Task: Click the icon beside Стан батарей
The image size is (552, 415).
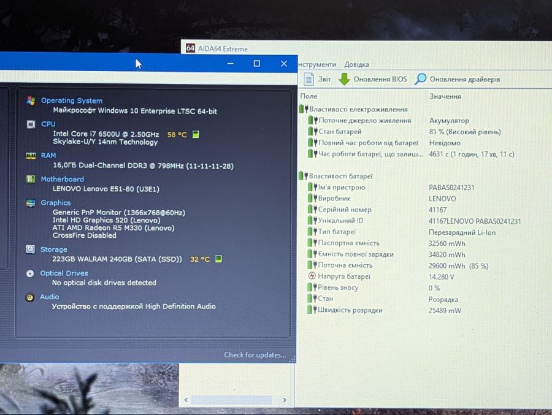Action: click(x=313, y=131)
